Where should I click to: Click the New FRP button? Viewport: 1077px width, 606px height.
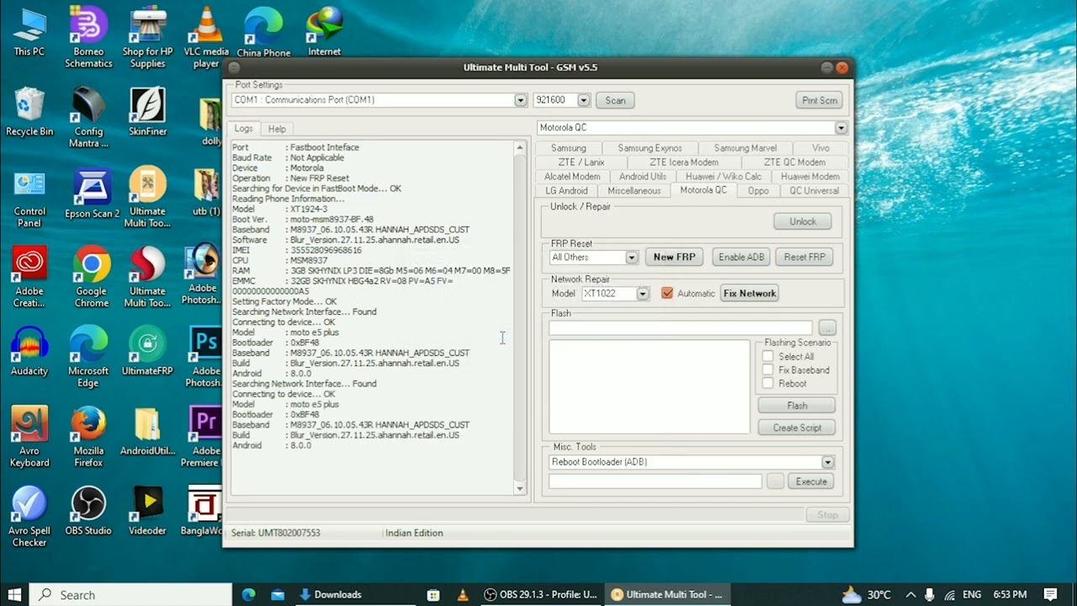(x=674, y=258)
